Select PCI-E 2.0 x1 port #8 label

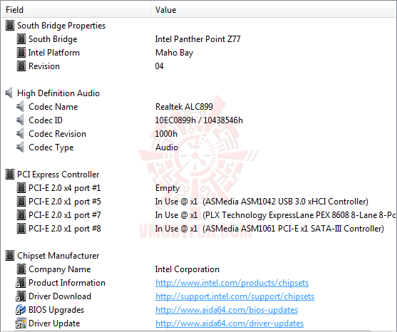point(65,229)
